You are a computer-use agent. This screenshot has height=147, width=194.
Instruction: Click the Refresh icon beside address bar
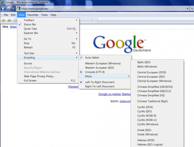(192, 8)
